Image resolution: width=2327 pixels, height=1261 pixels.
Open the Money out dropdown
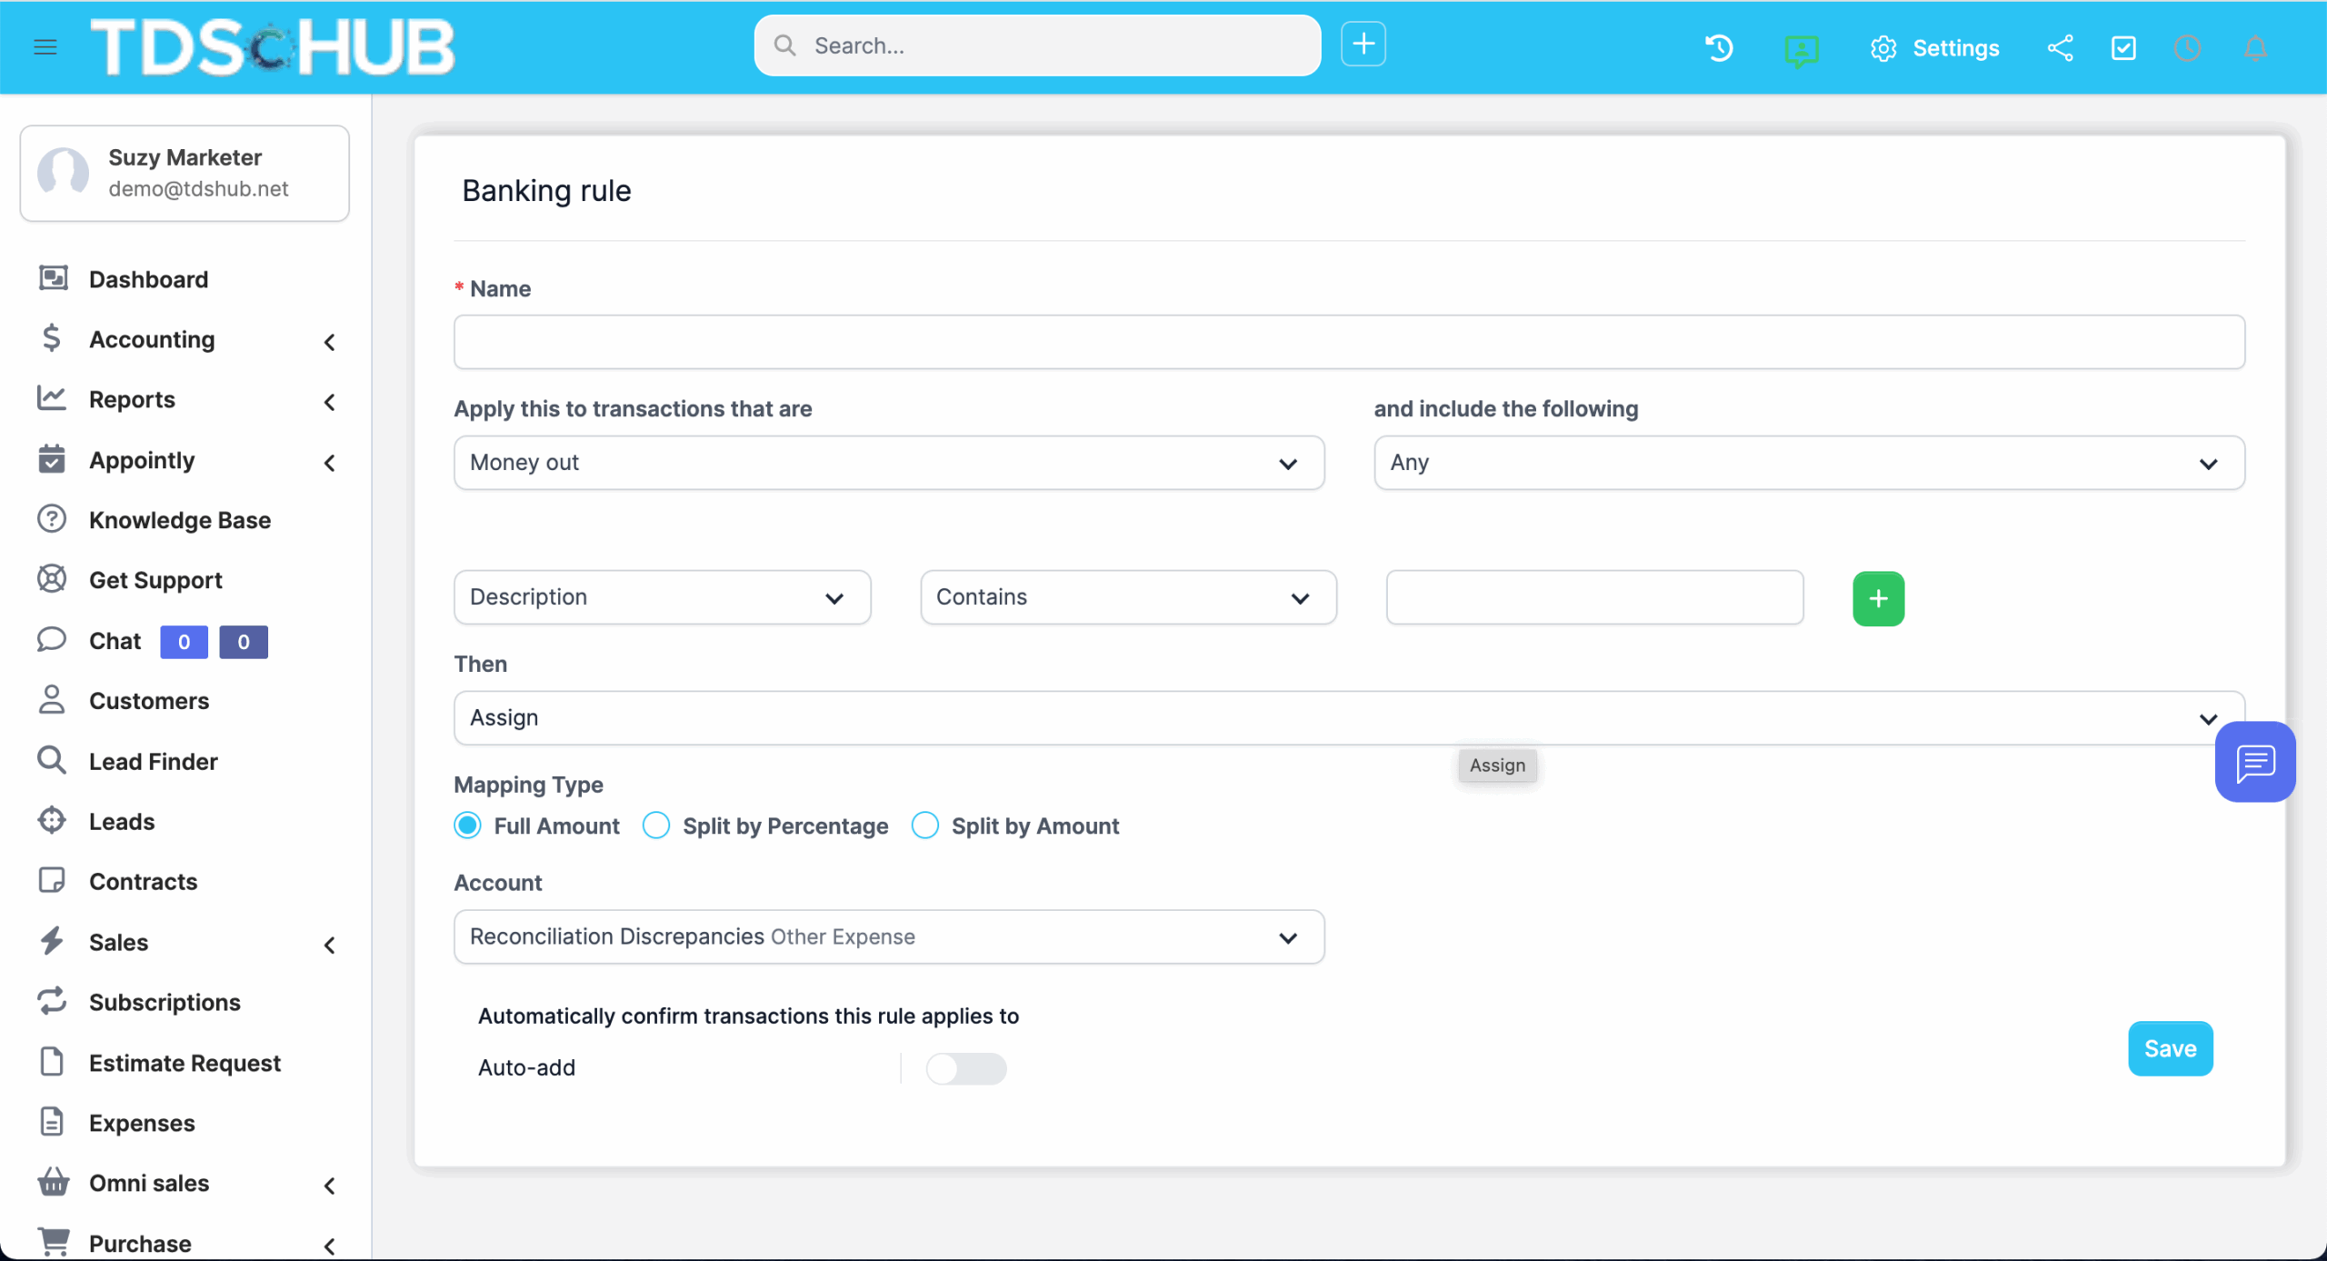888,463
